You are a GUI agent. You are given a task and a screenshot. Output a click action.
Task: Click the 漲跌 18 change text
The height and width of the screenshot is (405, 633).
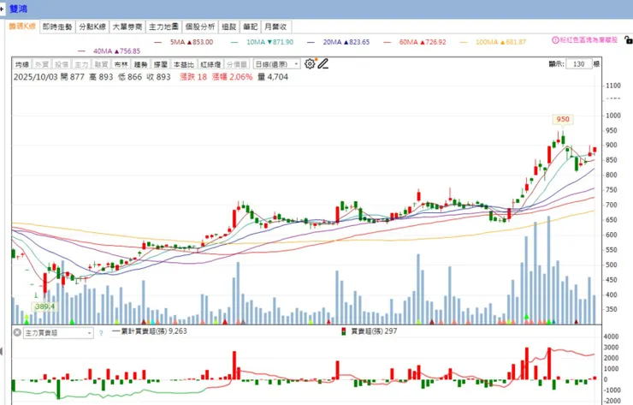(x=193, y=77)
